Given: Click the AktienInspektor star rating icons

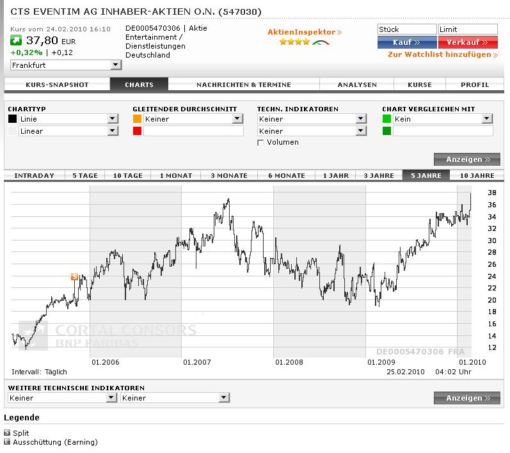Looking at the screenshot, I should 294,42.
